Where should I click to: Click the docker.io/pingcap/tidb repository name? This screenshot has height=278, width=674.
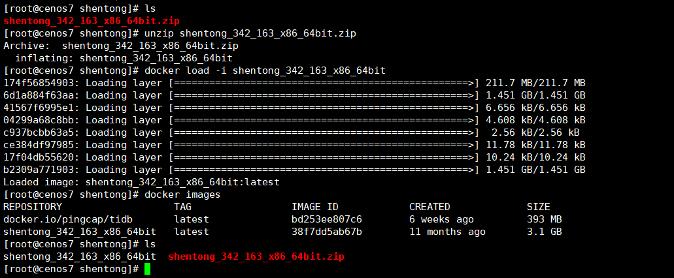(68, 219)
